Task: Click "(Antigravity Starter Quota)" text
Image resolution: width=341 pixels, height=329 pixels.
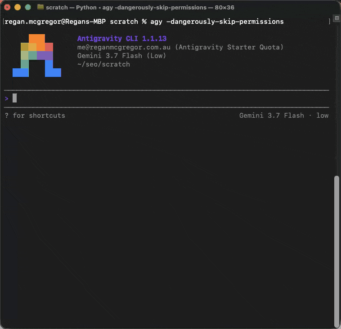Action: click(229, 47)
